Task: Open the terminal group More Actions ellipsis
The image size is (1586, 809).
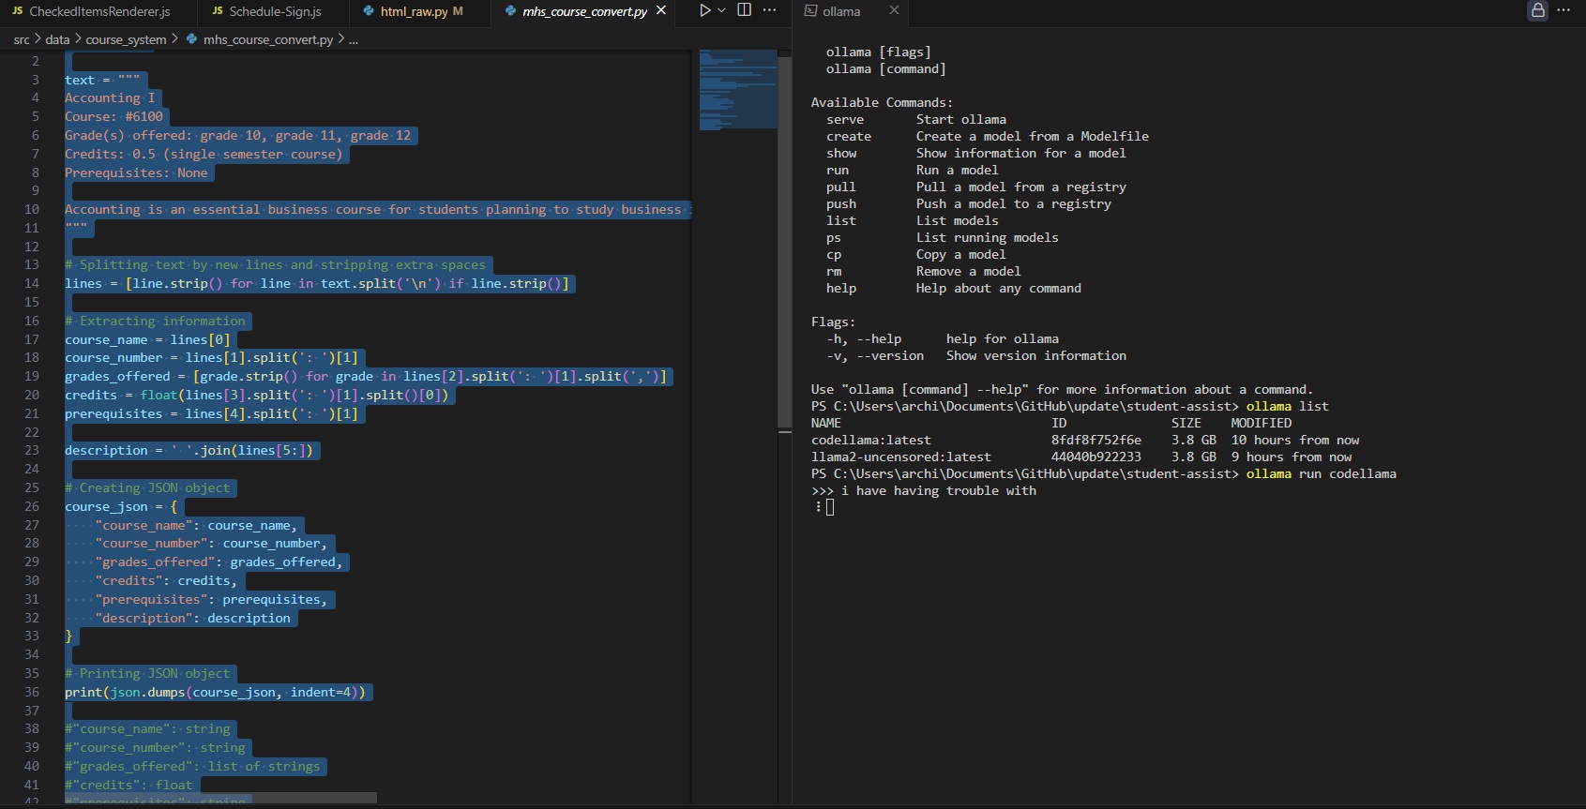Action: coord(1563,10)
